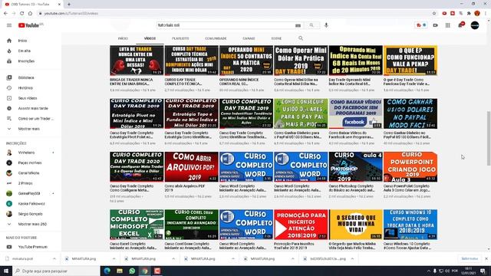Open Como Abrir Arquivos PDF 2019 video
The height and width of the screenshot is (276, 491).
click(191, 167)
